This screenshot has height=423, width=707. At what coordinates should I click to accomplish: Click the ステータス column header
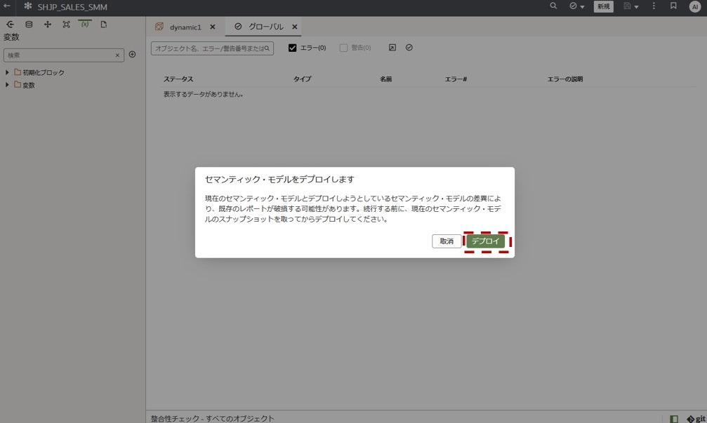pyautogui.click(x=178, y=79)
